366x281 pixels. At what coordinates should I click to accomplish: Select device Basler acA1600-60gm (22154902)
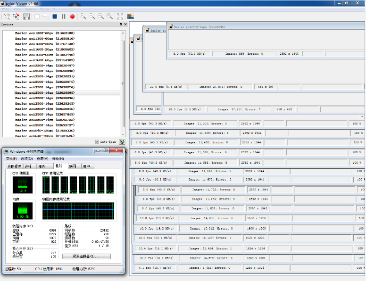(x=45, y=60)
